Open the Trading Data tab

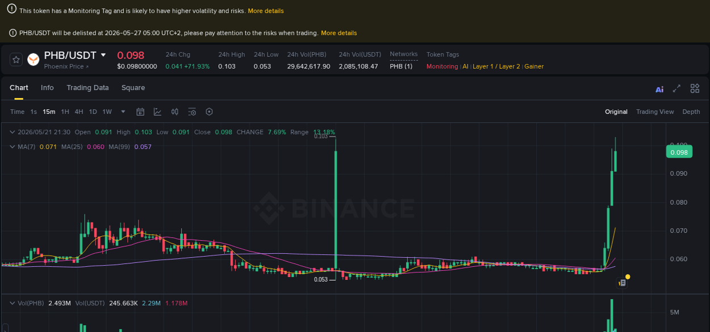tap(87, 88)
